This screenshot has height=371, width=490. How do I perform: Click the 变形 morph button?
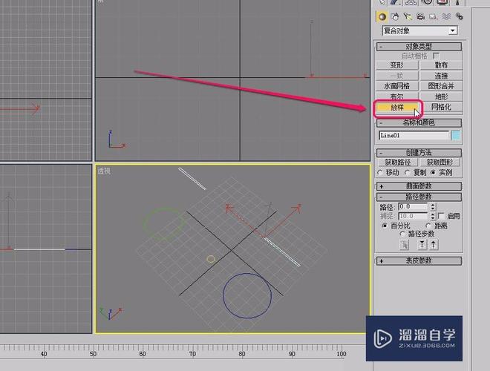397,65
